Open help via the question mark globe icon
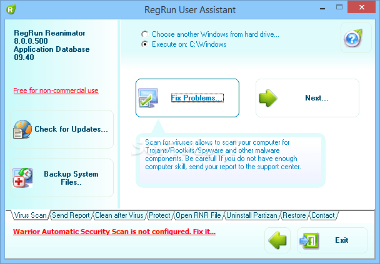The width and height of the screenshot is (380, 264). pyautogui.click(x=352, y=38)
